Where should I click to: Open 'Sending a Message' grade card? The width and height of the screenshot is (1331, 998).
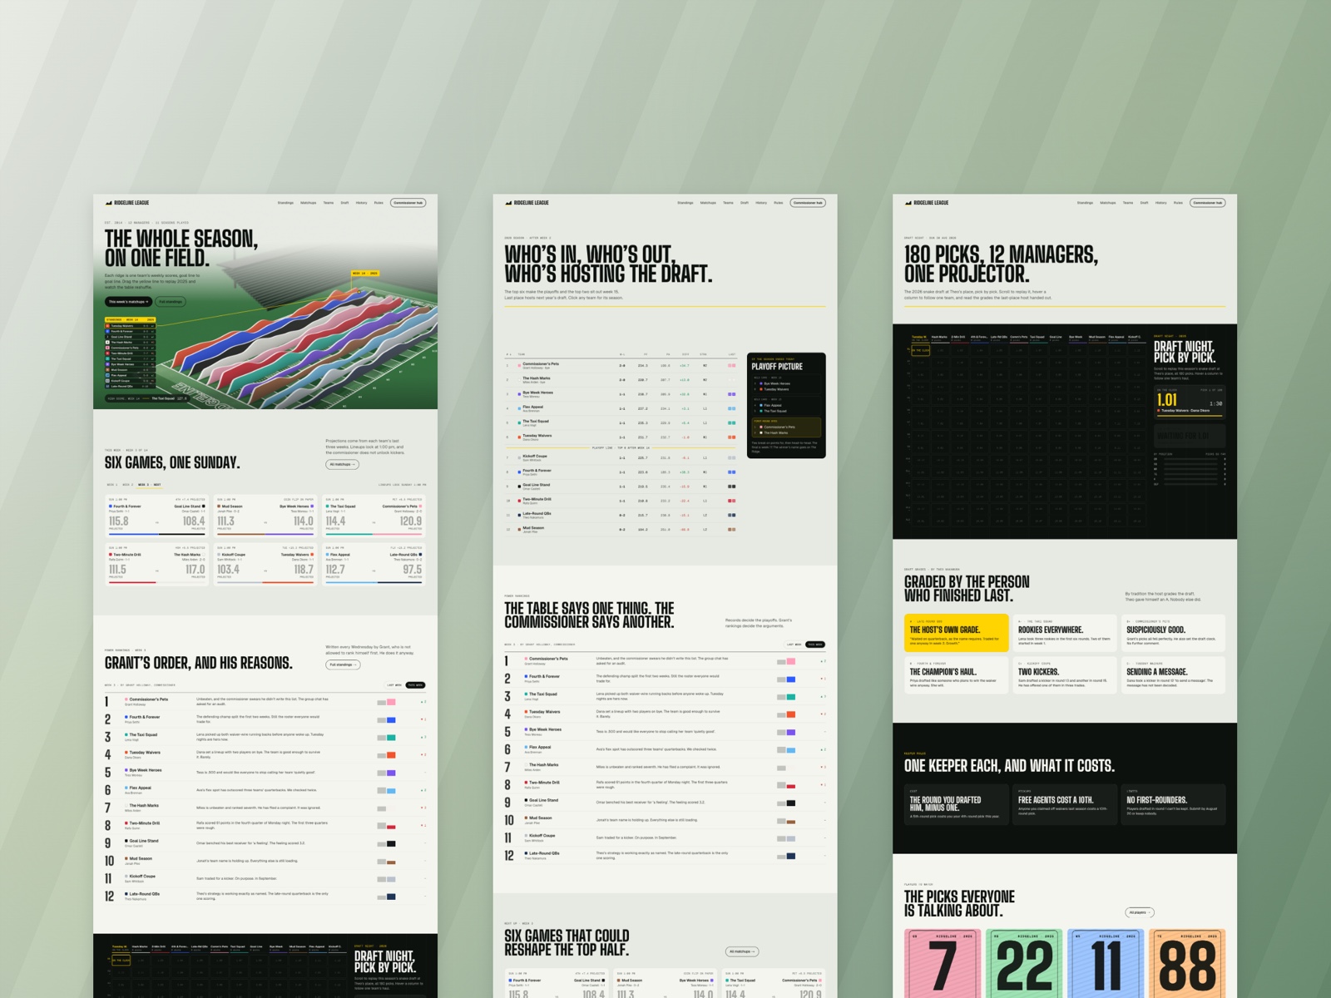coord(1173,674)
